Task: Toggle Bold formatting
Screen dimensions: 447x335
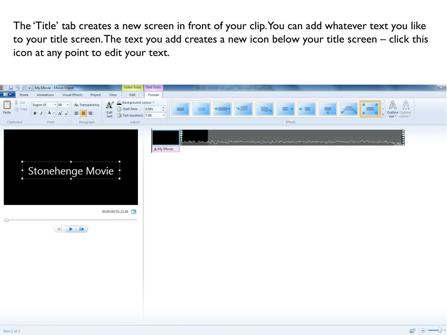Action: tap(35, 113)
